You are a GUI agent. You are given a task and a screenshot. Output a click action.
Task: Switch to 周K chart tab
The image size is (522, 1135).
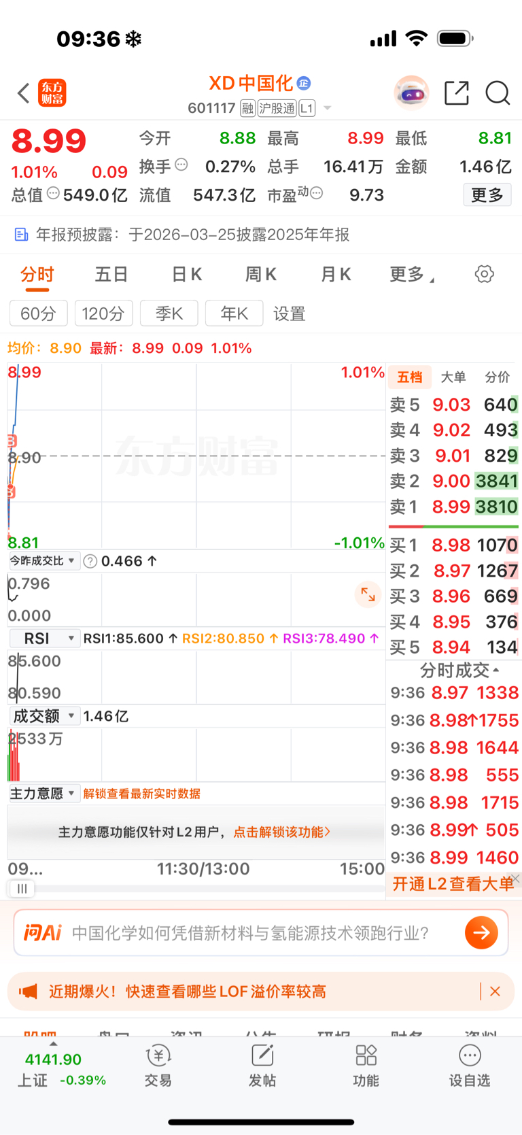261,274
